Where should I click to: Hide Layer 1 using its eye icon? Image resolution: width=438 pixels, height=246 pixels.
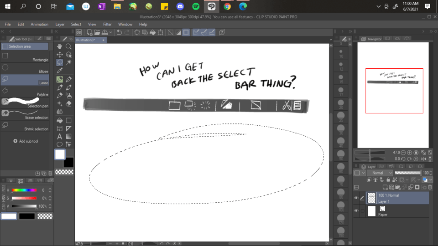(356, 198)
